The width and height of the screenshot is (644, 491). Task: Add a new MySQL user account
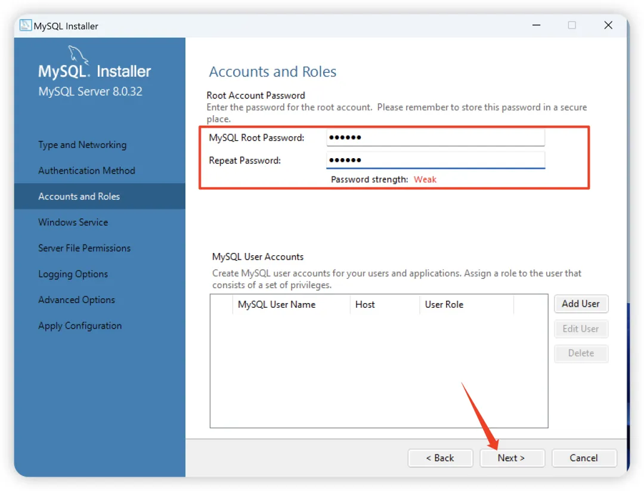point(581,304)
